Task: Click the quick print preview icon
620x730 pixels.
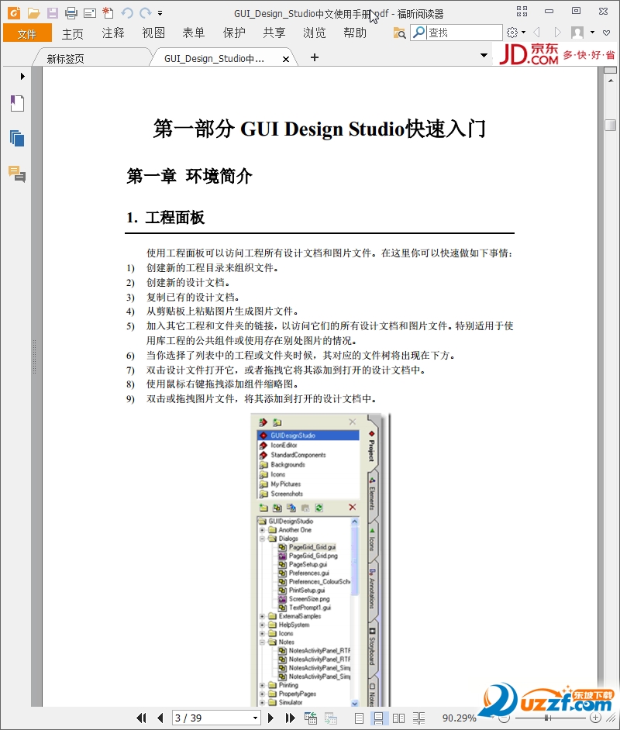Action: 89,13
